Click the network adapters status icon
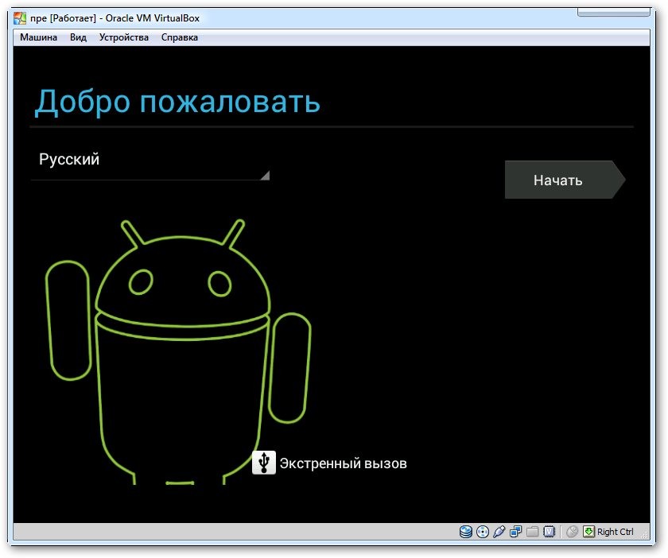 tap(515, 532)
